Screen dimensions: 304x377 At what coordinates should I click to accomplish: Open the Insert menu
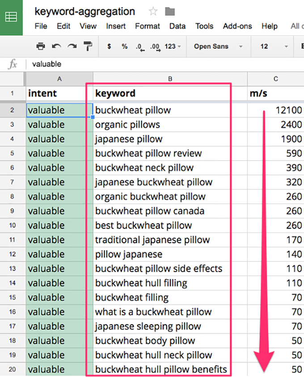click(x=116, y=26)
